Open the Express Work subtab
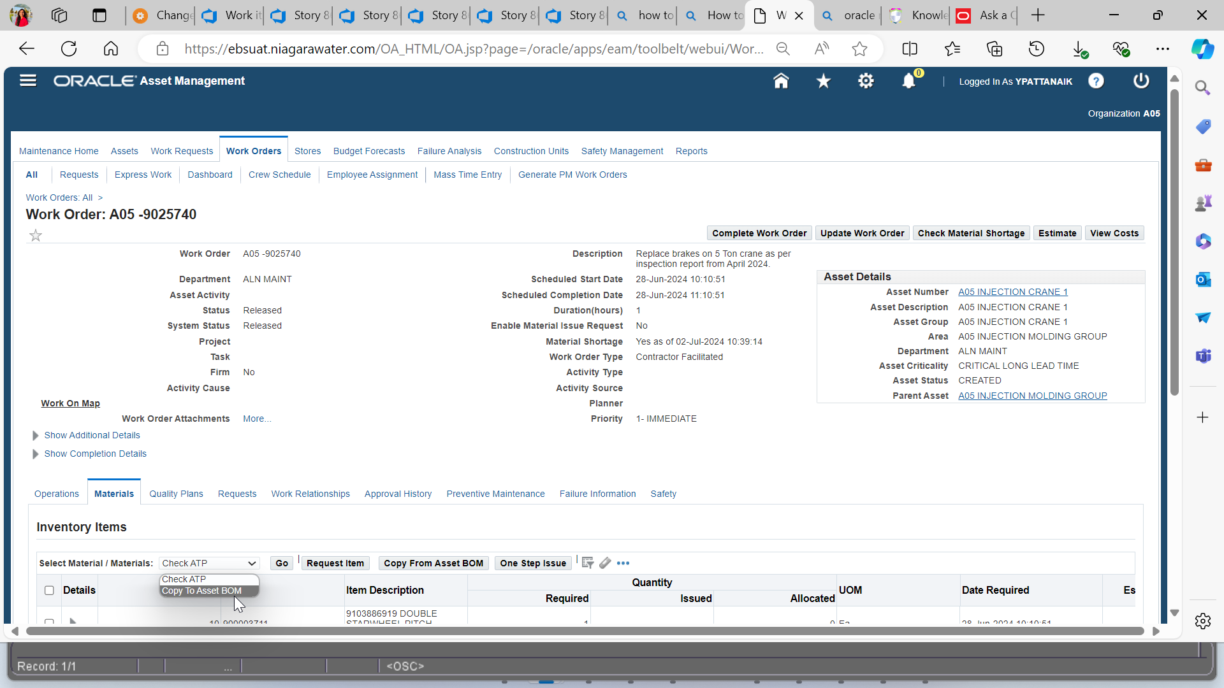Viewport: 1224px width, 688px height. tap(143, 175)
